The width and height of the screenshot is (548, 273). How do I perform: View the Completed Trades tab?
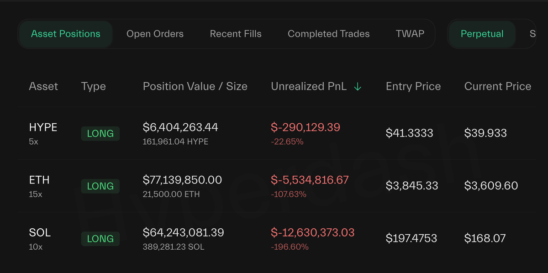point(328,34)
